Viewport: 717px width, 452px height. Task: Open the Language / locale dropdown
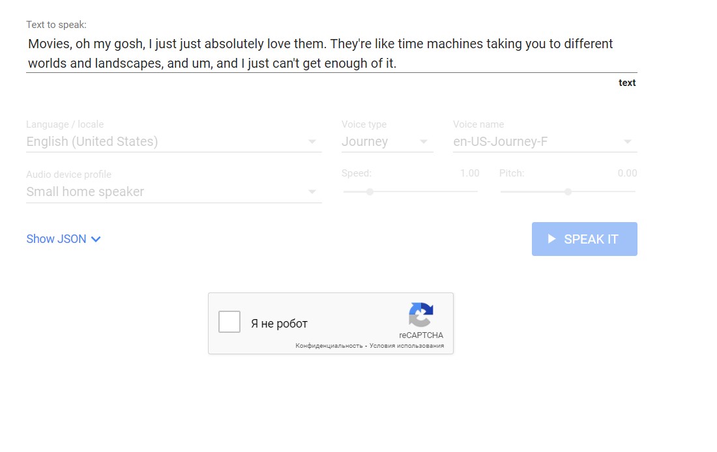[x=173, y=141]
